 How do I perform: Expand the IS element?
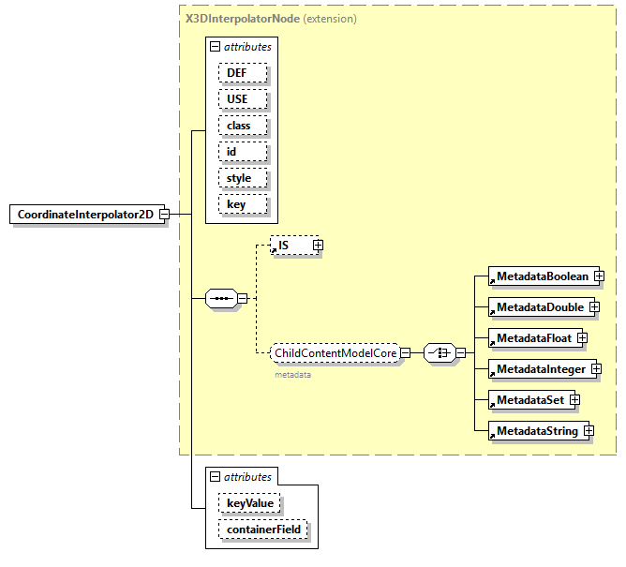pos(318,245)
